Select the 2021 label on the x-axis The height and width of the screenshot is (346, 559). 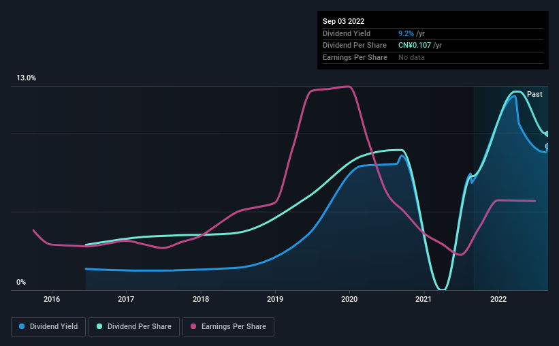point(424,299)
